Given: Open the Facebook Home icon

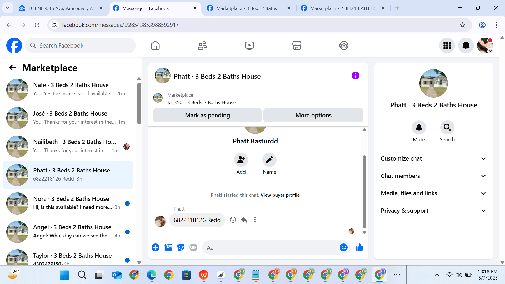Looking at the screenshot, I should [x=155, y=46].
